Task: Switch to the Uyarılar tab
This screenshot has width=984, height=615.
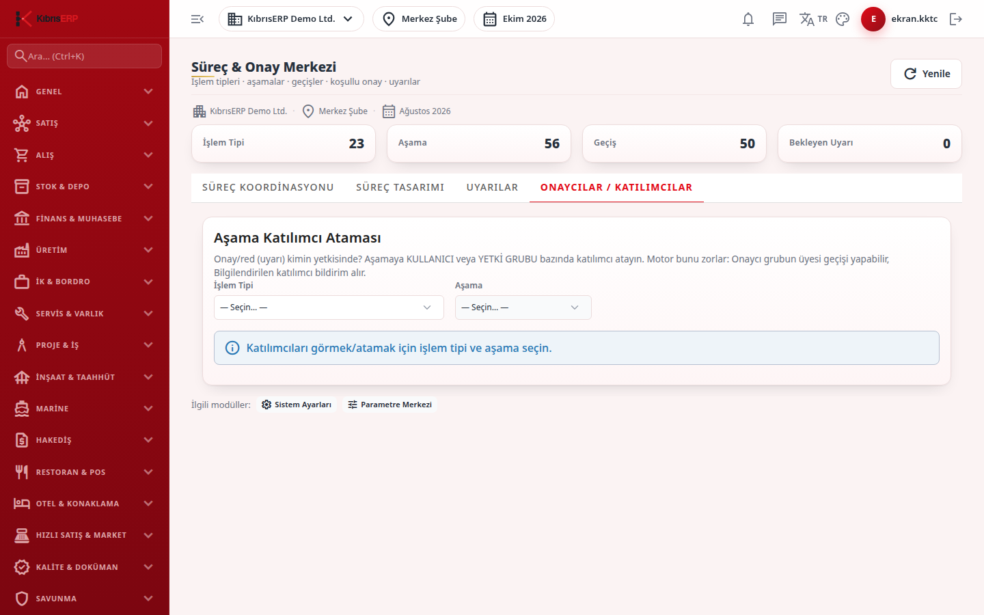Action: pyautogui.click(x=493, y=187)
